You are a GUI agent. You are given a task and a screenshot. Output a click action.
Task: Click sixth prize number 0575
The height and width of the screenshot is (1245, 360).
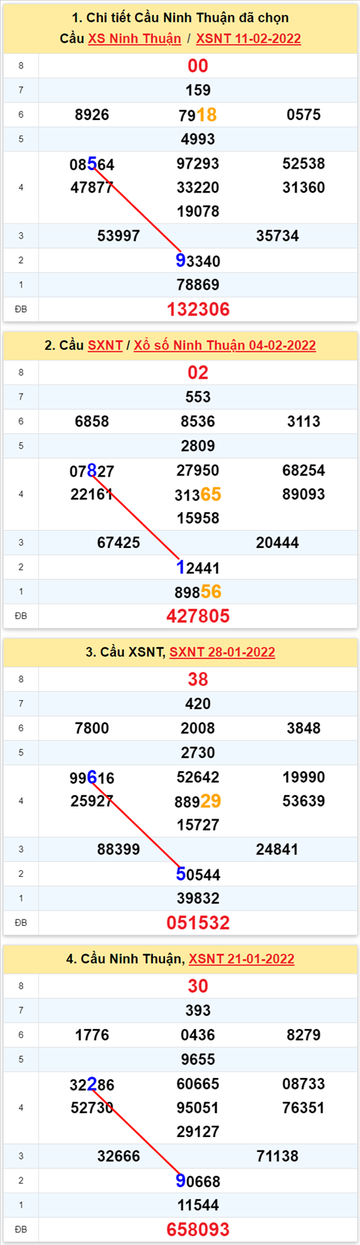304,115
